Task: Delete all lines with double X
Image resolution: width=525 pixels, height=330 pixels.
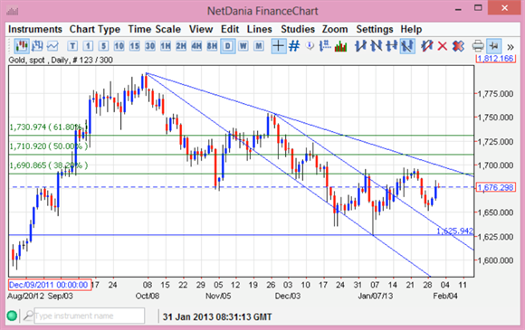Action: pos(458,46)
